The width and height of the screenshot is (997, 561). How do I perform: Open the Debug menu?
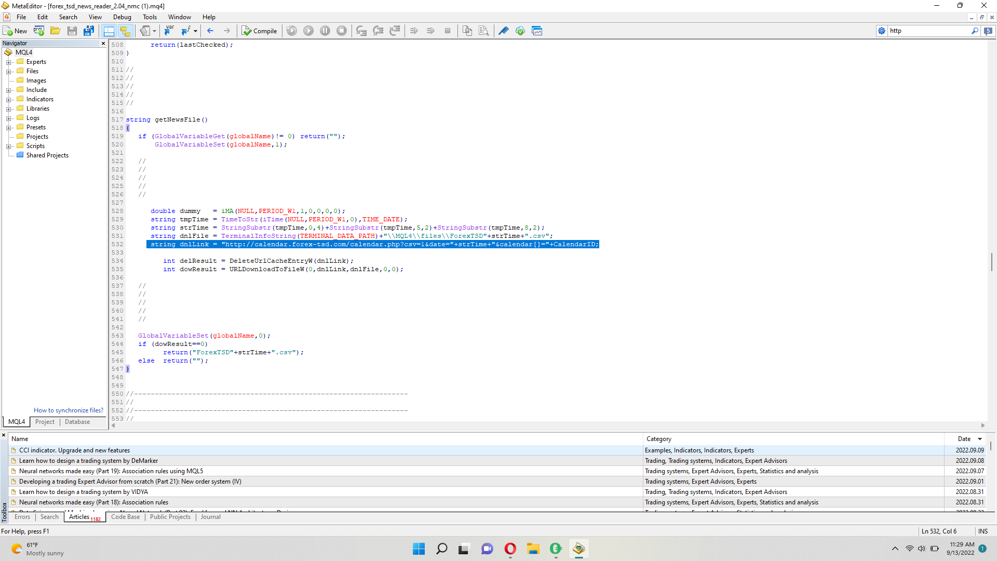(122, 17)
